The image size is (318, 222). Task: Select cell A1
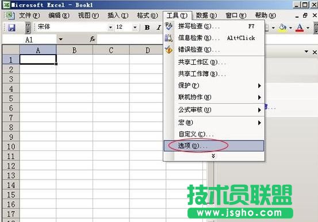(x=38, y=60)
